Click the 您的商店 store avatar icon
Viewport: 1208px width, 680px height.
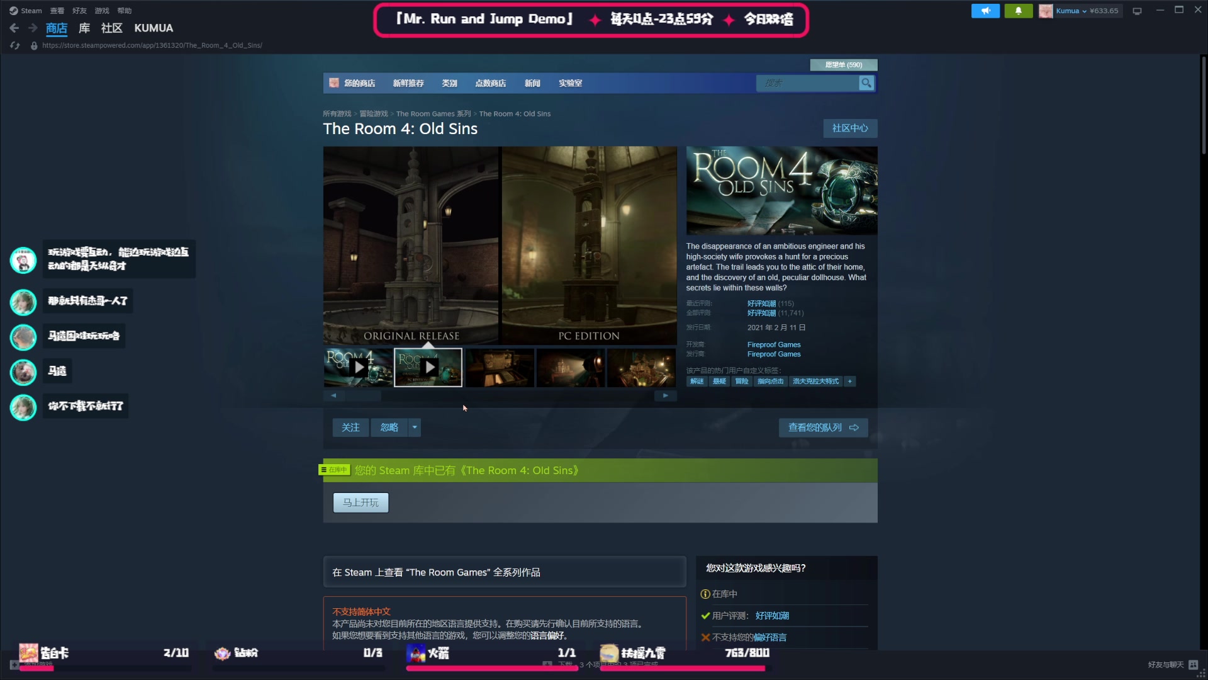(334, 83)
